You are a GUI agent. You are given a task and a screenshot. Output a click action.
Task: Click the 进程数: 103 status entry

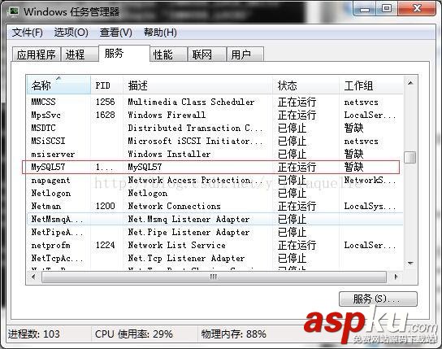point(34,334)
